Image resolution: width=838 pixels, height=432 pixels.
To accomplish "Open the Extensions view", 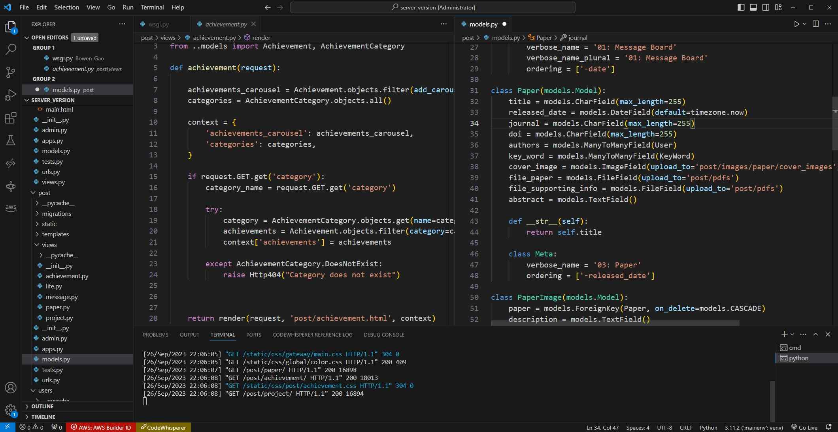I will 11,118.
